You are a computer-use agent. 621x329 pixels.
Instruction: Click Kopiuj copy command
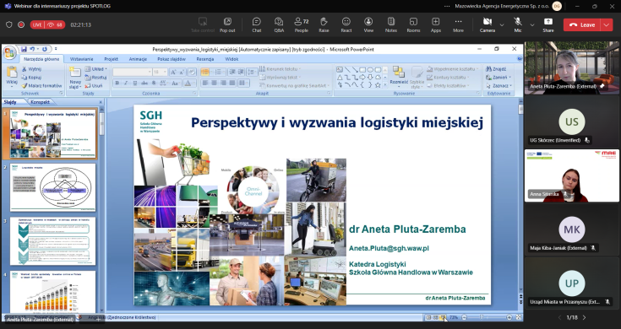point(32,77)
